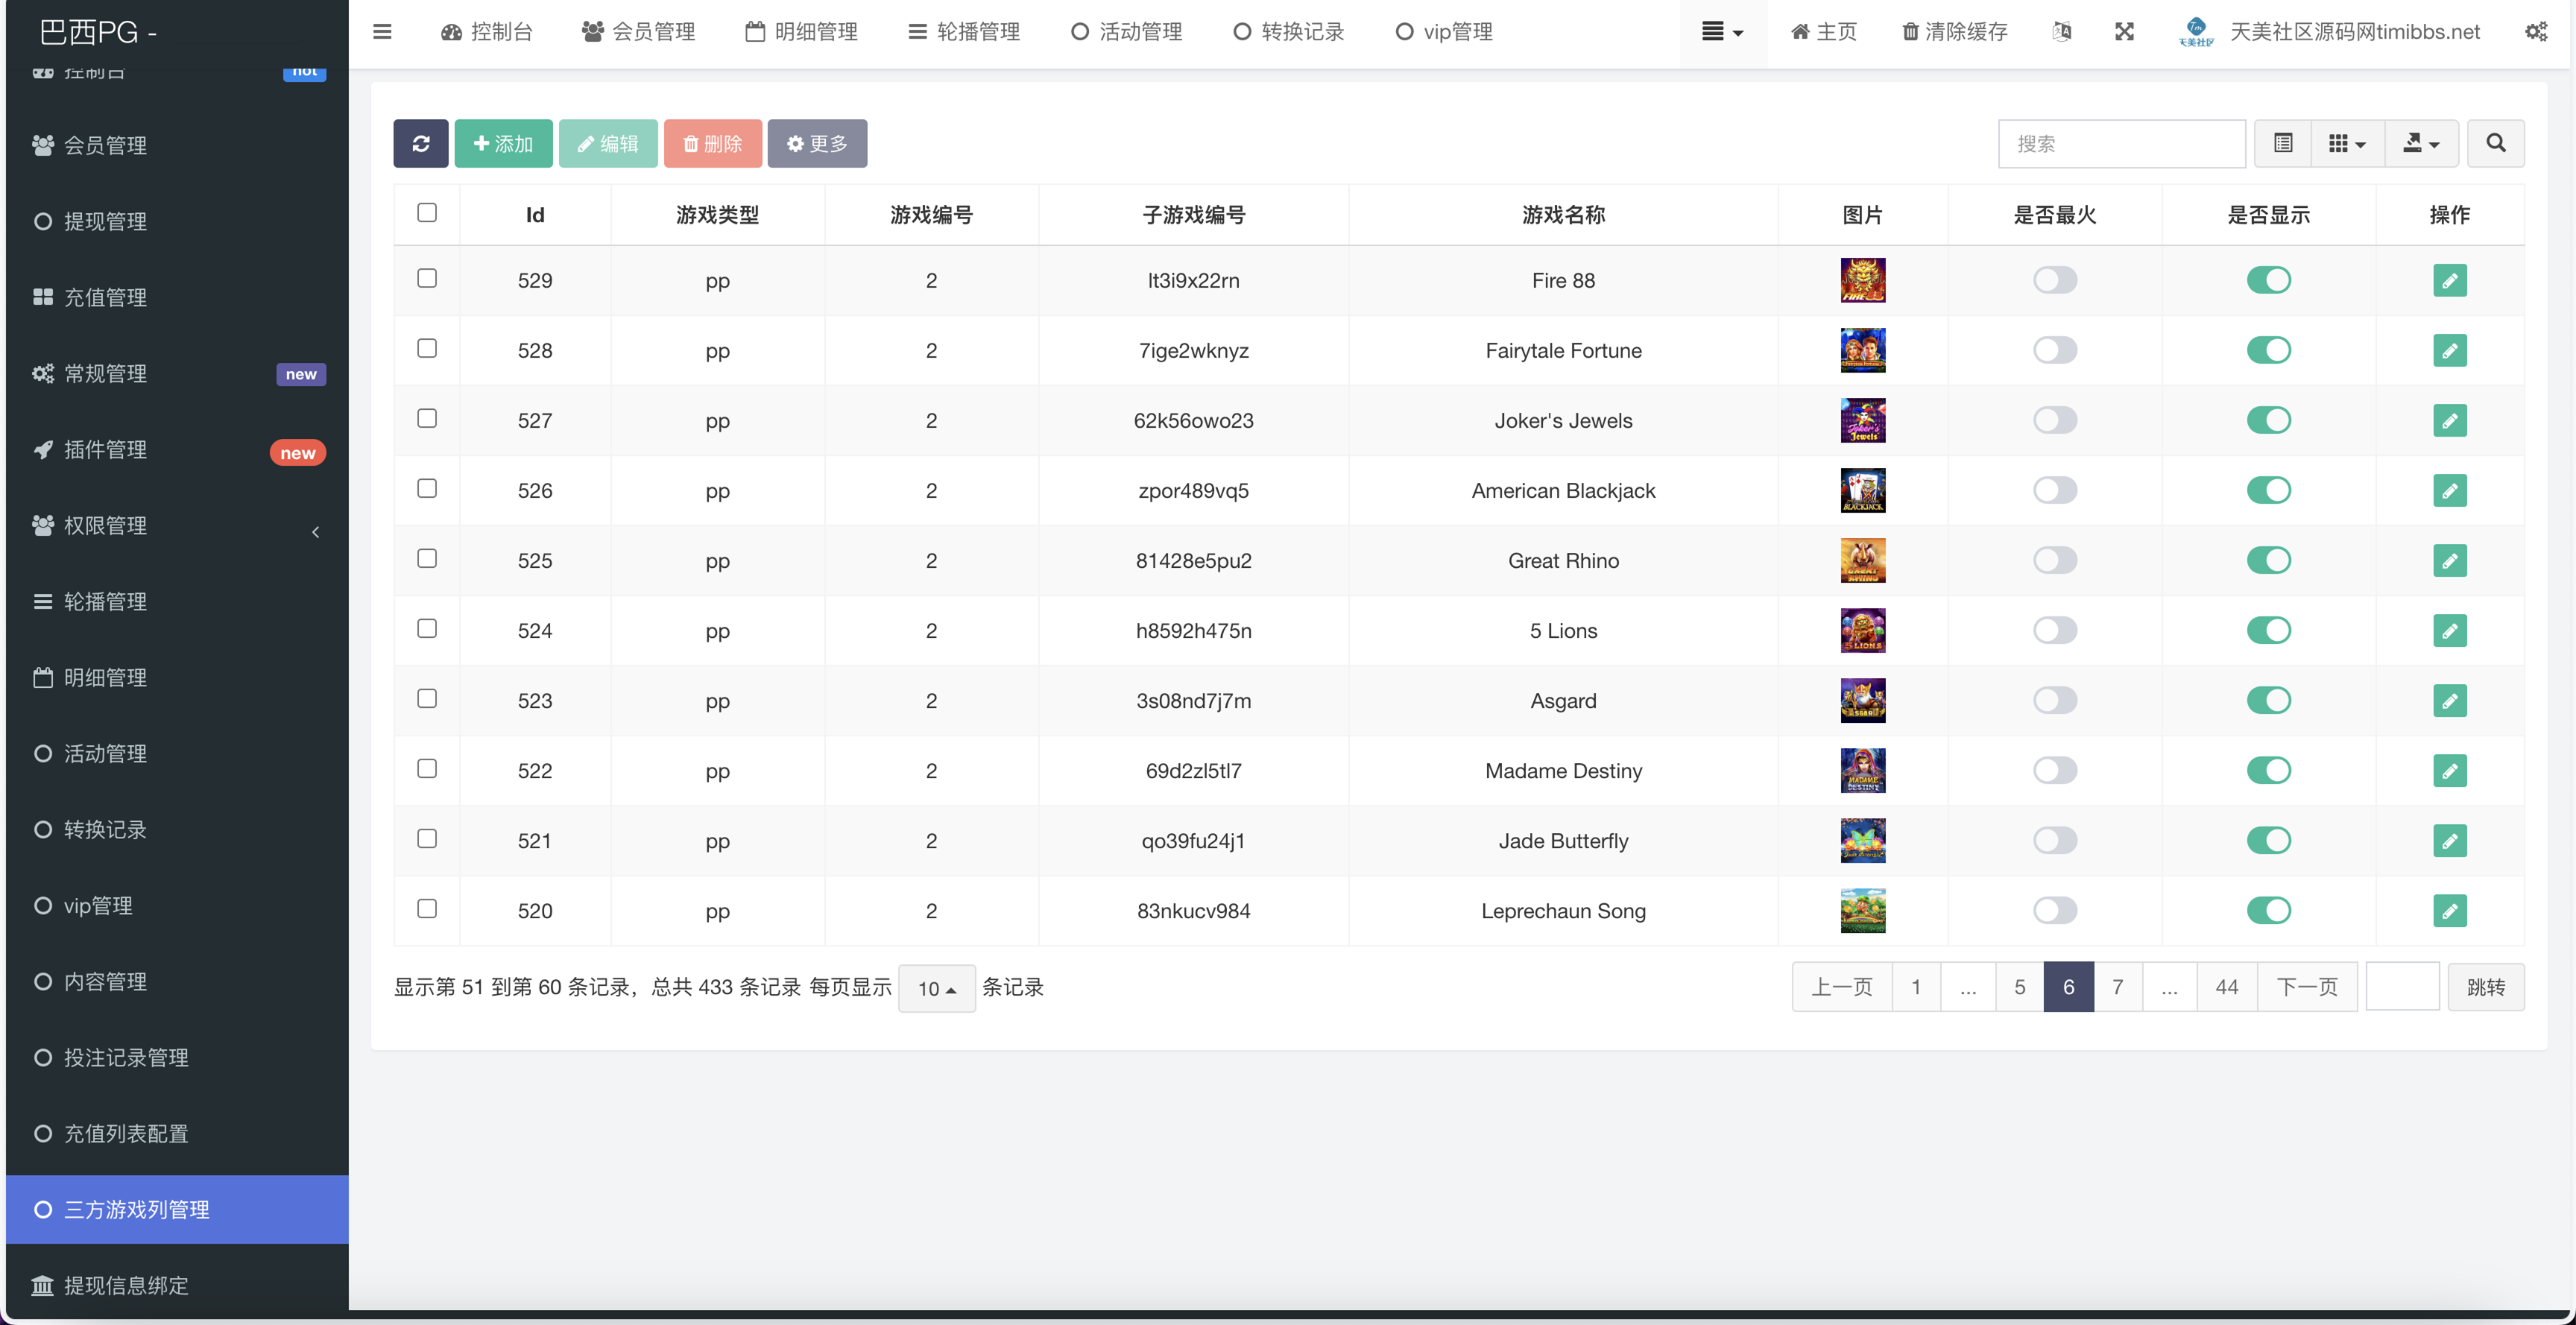Click the language translate icon in header

point(2061,32)
